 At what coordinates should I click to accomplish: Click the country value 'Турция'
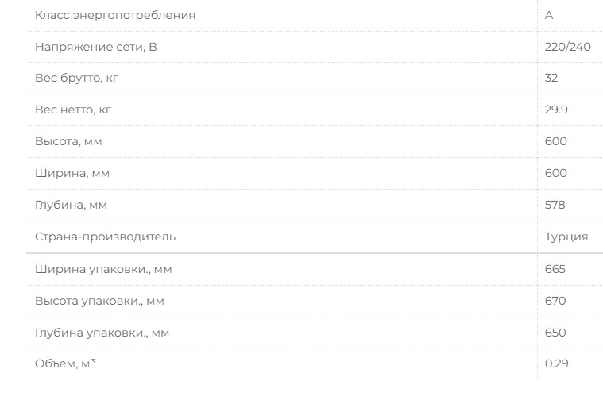pos(566,237)
